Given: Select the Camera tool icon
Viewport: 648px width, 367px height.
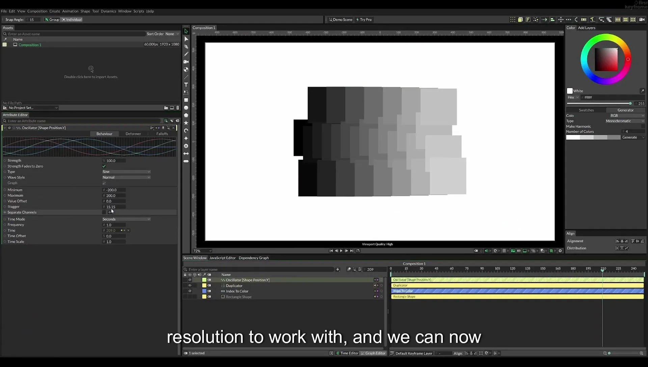Looking at the screenshot, I should pos(186,62).
